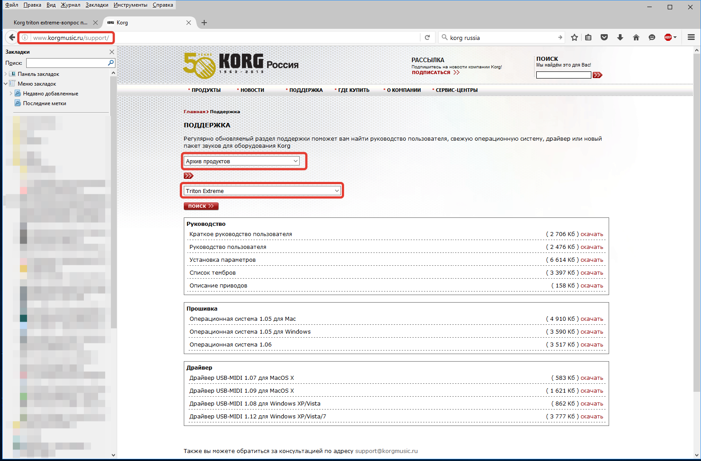This screenshot has height=461, width=701.
Task: Show bookmarks list icon in toolbar
Action: [588, 38]
